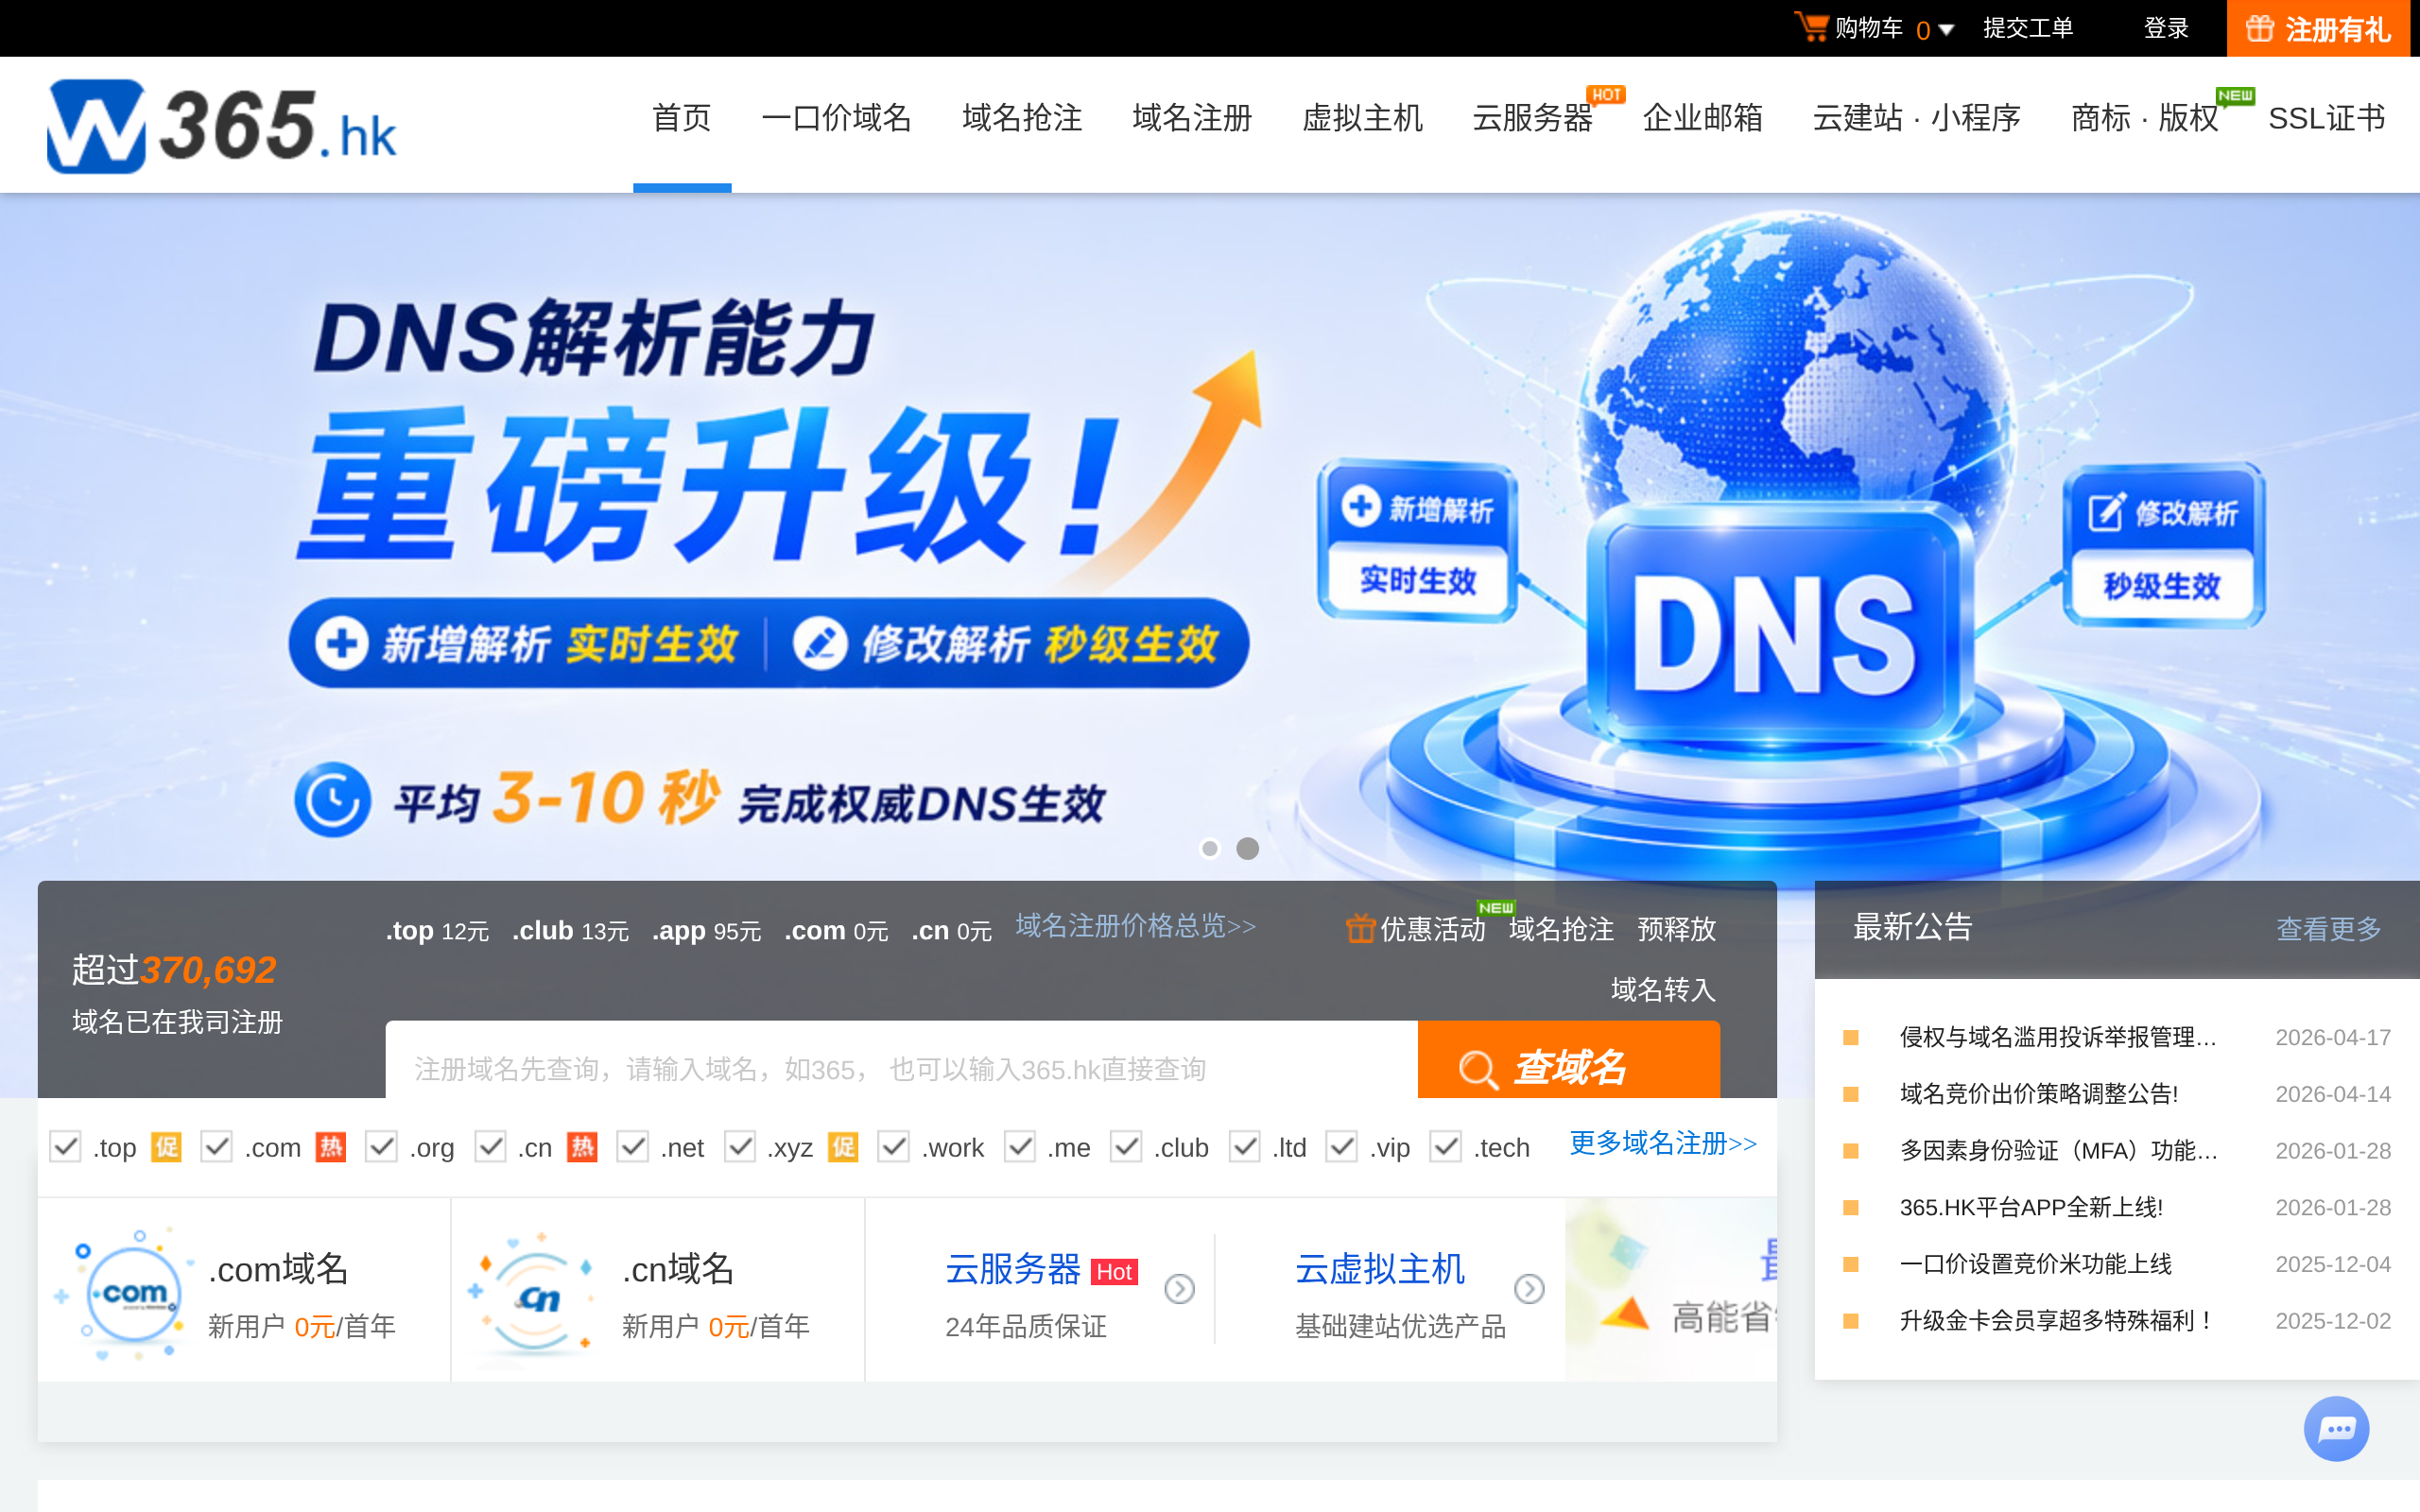Open the SSL证书 menu item
The height and width of the screenshot is (1512, 2420).
(2327, 118)
